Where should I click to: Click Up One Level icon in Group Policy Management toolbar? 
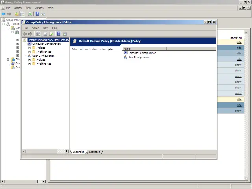[17, 14]
